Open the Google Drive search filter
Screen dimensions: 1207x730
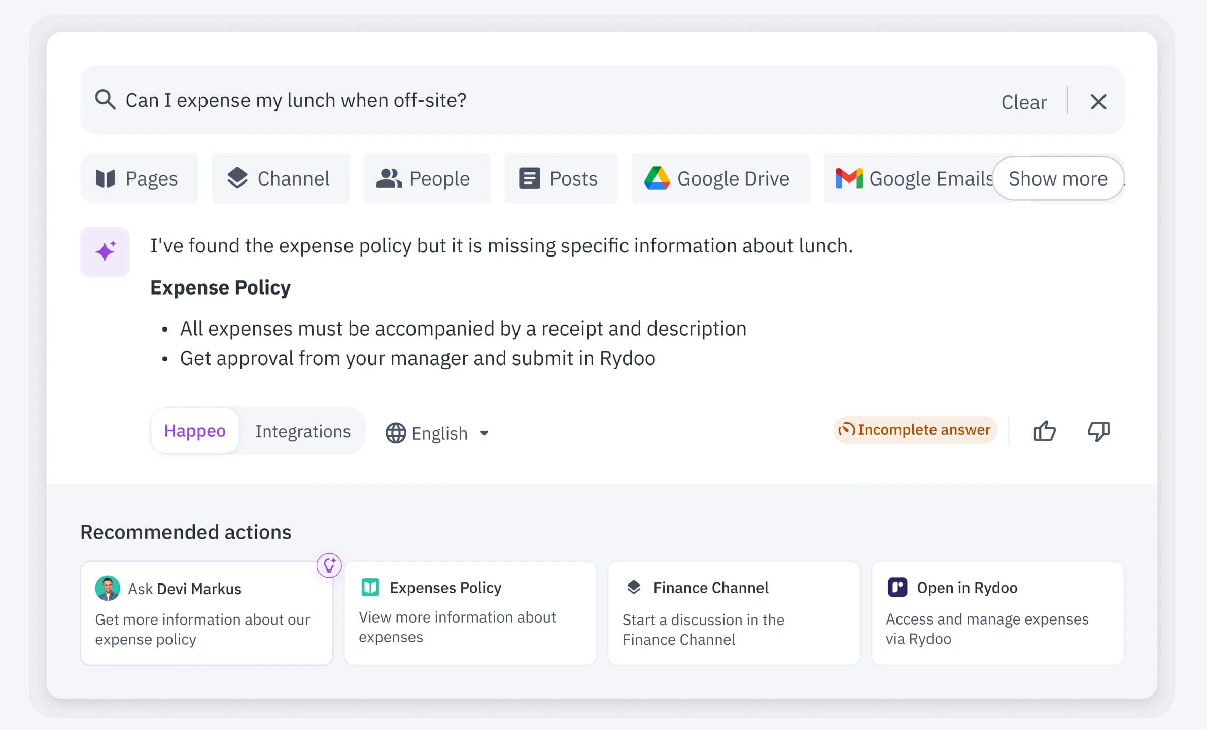coord(659,178)
